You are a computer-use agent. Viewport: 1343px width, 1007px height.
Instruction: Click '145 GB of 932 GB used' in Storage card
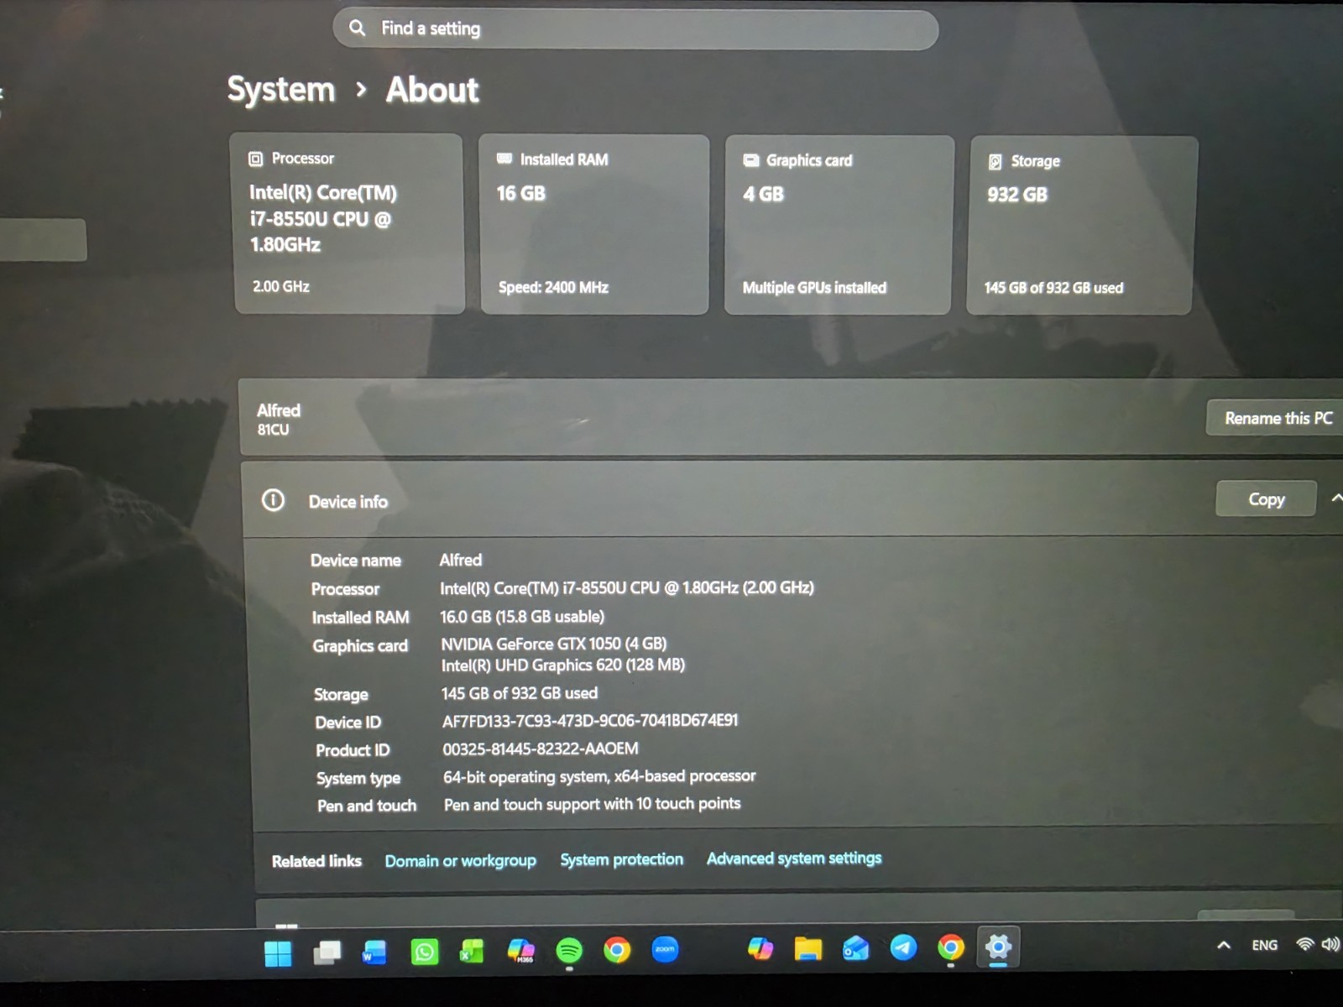1053,288
